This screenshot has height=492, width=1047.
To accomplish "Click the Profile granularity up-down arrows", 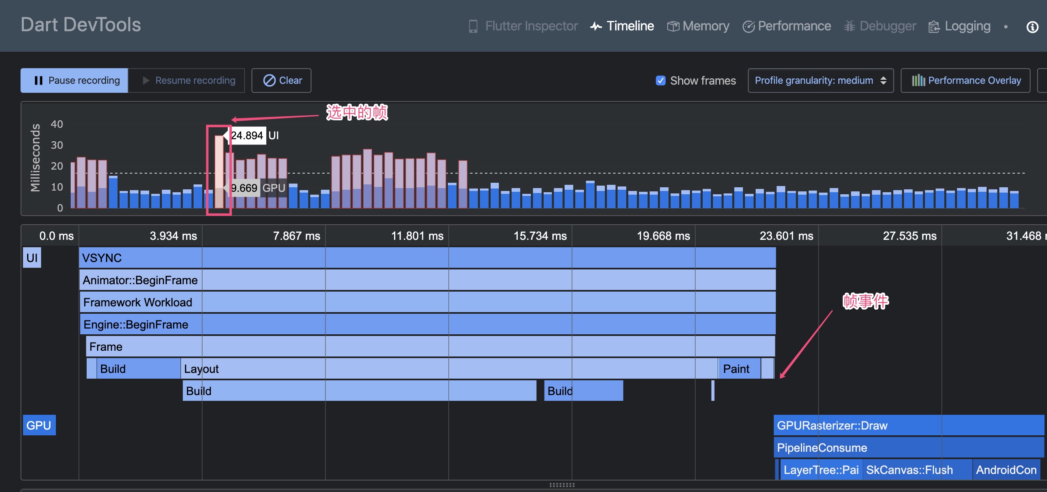I will [x=883, y=80].
